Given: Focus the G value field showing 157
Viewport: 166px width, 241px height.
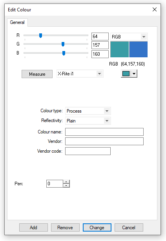Looking at the screenshot, I should pos(100,45).
